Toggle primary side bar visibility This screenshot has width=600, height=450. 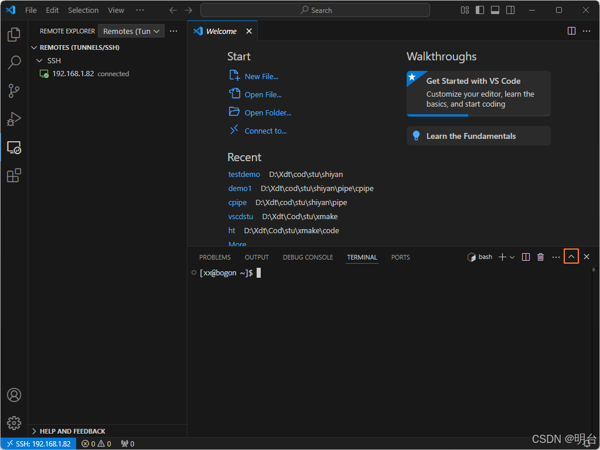coord(480,10)
